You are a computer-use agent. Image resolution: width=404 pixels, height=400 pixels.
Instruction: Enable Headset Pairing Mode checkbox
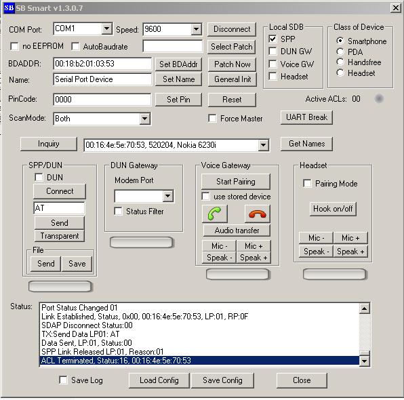pos(307,183)
